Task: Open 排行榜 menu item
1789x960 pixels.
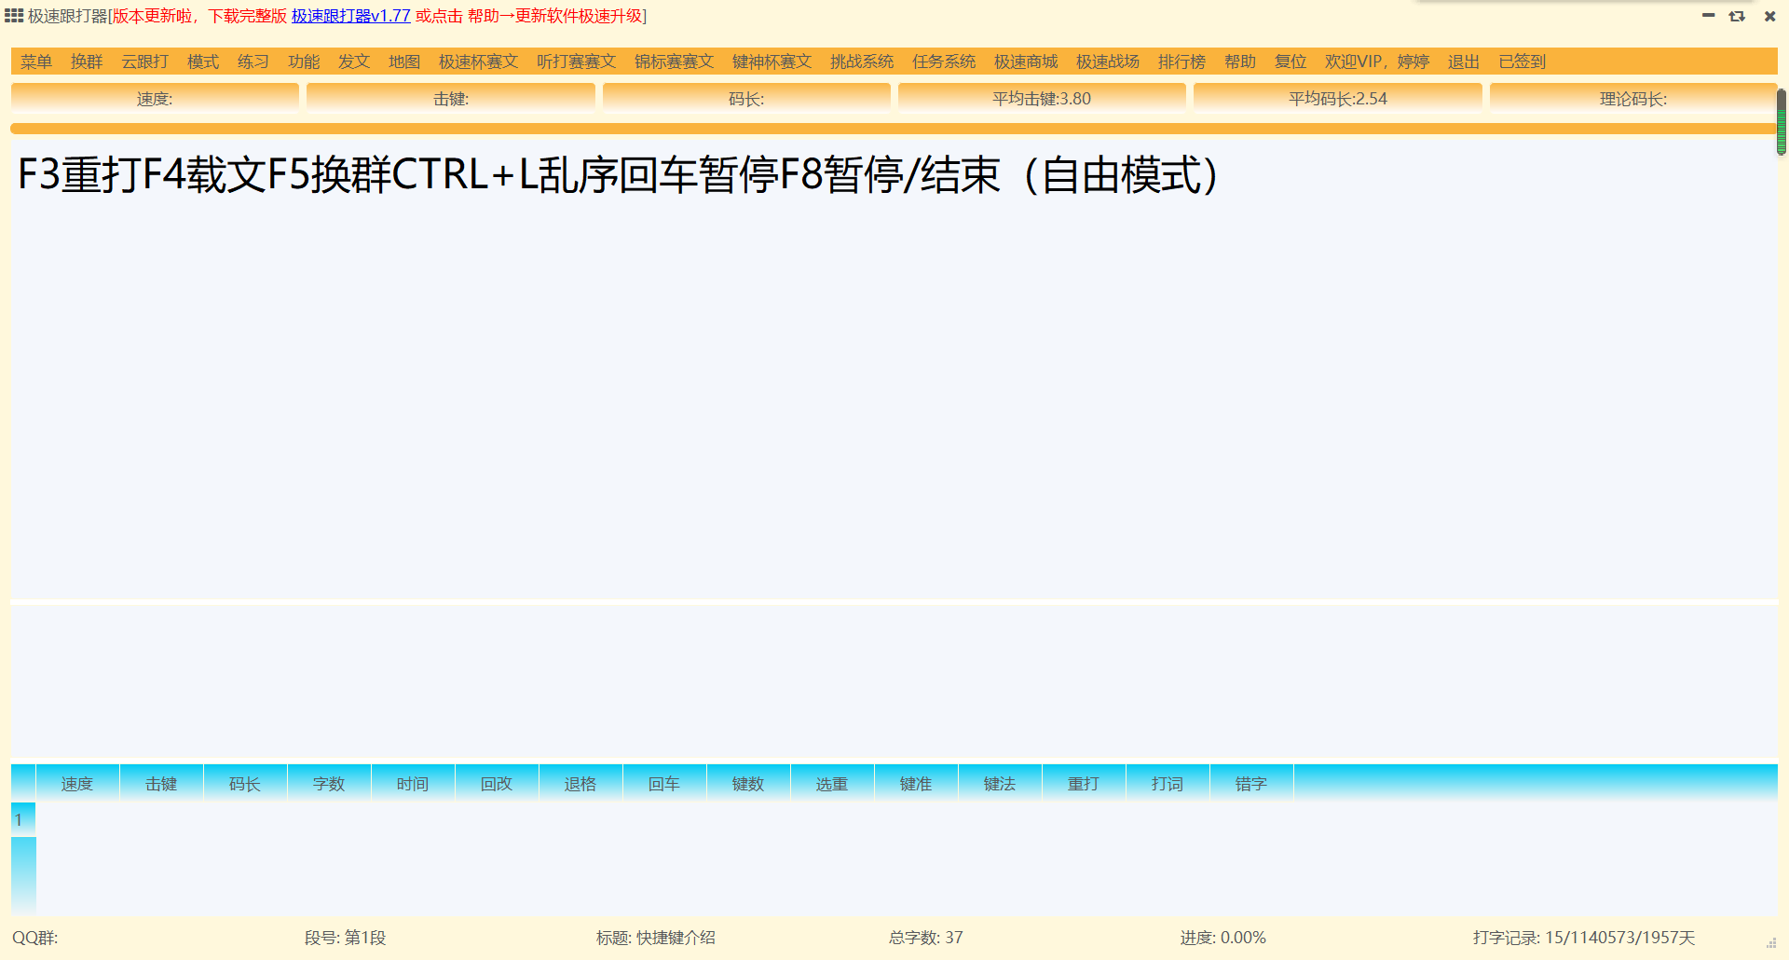Action: pyautogui.click(x=1182, y=62)
